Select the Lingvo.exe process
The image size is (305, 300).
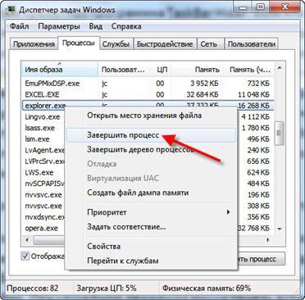click(43, 117)
